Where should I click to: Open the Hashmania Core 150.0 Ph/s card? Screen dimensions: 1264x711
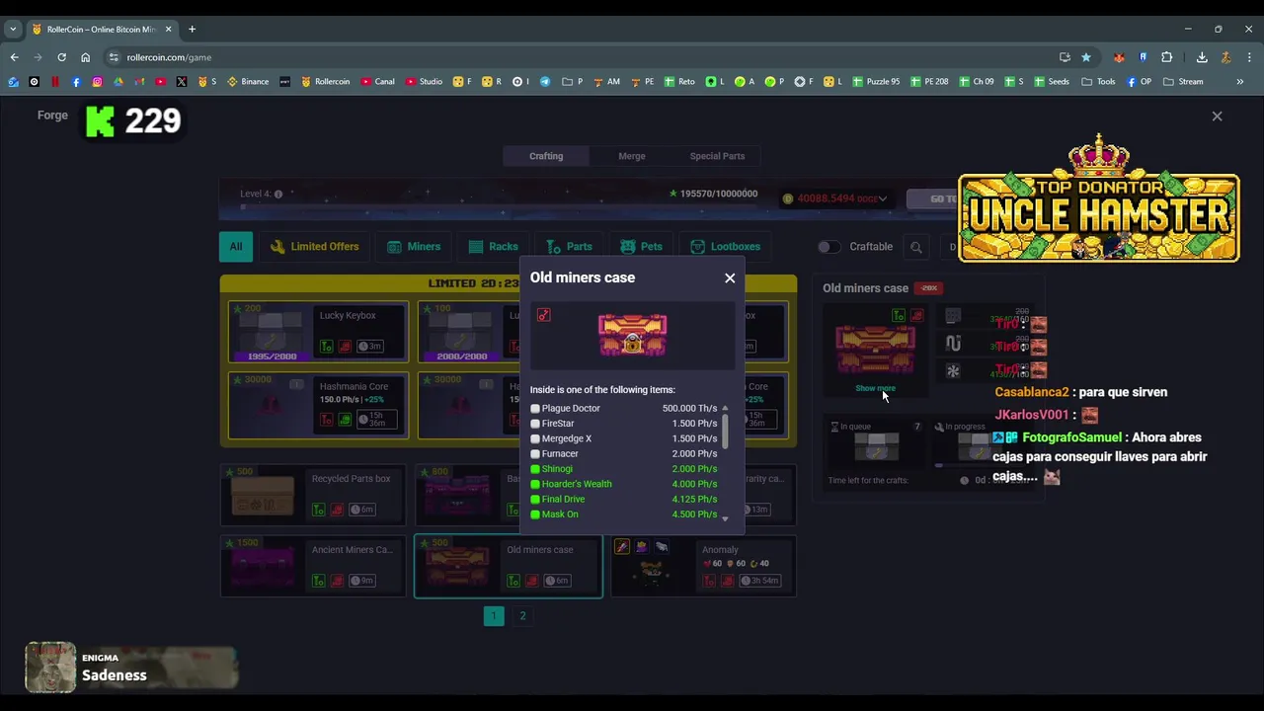tap(318, 404)
